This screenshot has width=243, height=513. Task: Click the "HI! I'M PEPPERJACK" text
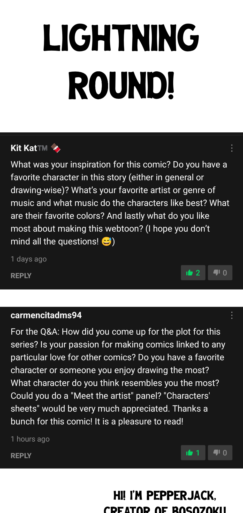click(165, 496)
